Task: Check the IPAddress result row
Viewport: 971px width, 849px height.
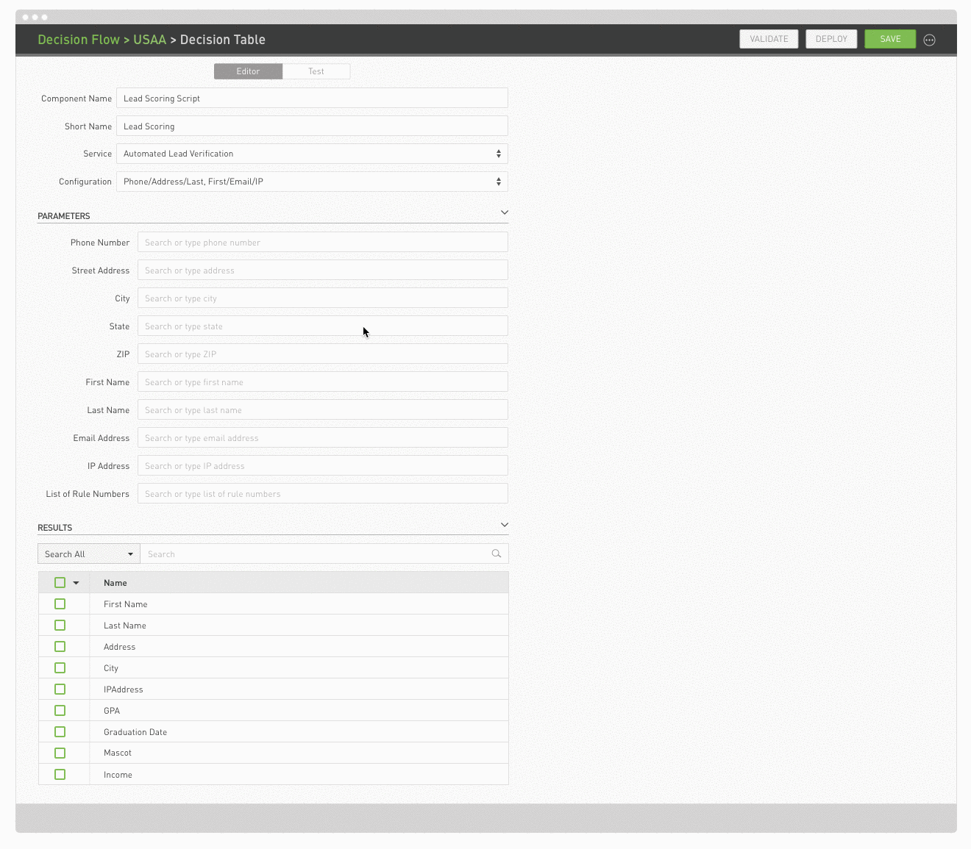Action: [60, 689]
